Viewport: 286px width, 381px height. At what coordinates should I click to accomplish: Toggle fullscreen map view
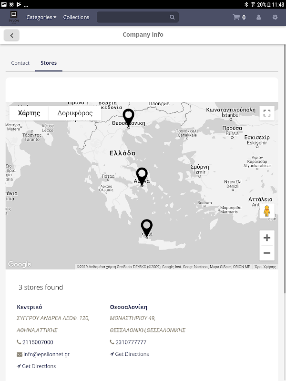click(267, 113)
